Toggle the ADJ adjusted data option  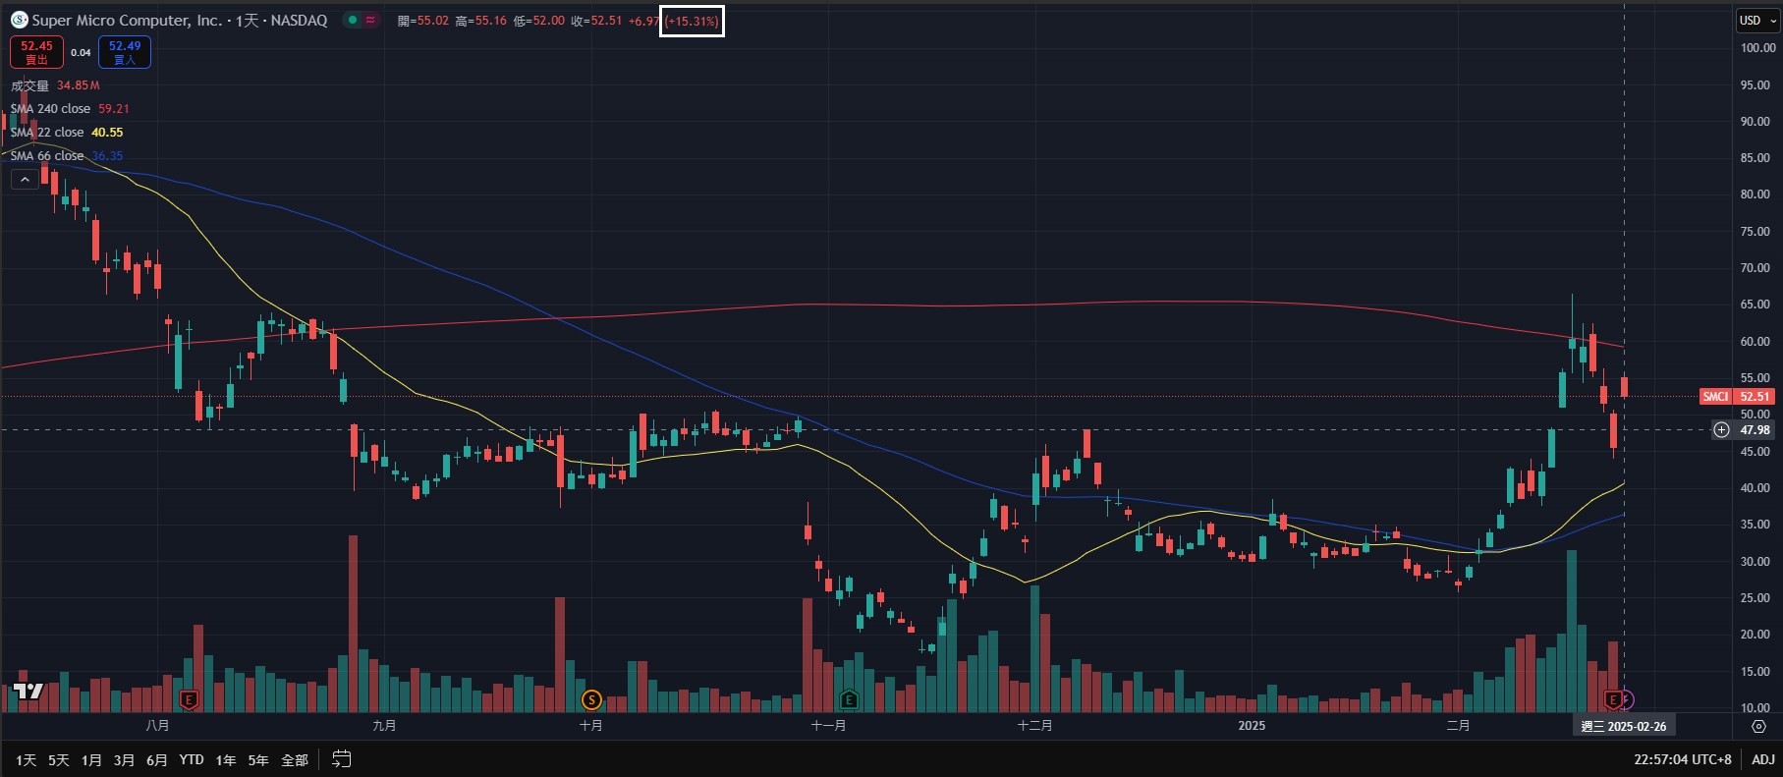1763,759
